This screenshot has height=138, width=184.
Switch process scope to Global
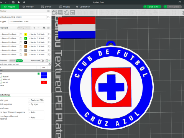[x=13, y=61]
